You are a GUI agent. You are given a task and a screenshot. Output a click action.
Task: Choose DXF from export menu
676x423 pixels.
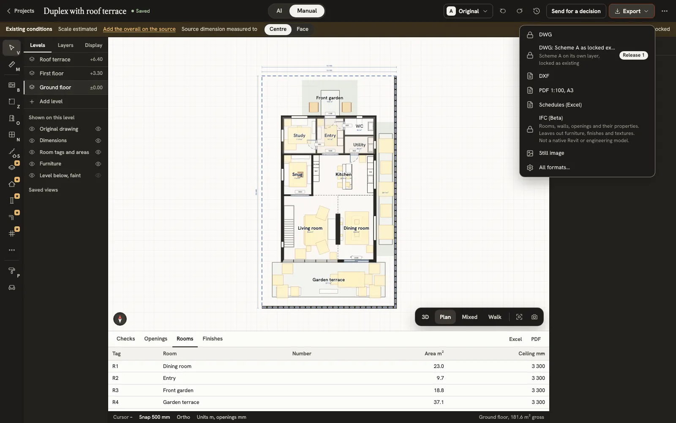point(587,76)
